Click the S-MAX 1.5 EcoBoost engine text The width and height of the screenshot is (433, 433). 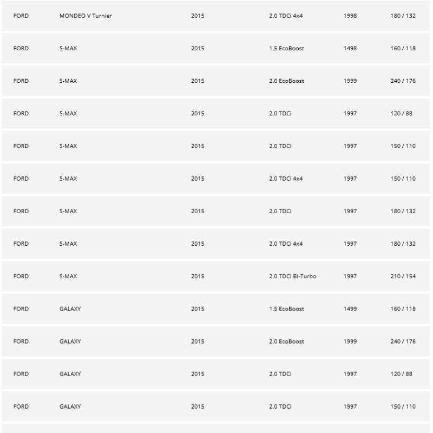tap(286, 48)
